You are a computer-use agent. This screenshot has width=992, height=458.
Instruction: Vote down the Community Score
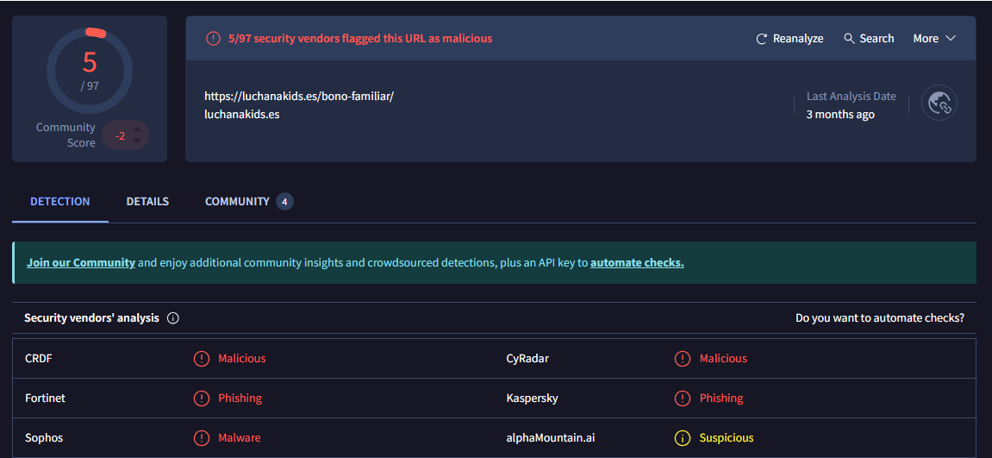click(x=136, y=141)
